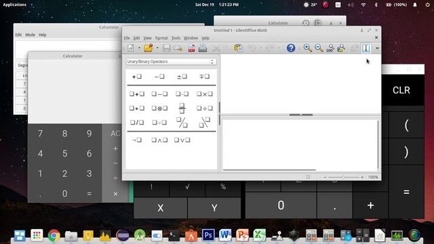The image size is (434, 244).
Task: Click the Zoom Out magnifier icon
Action: click(x=319, y=48)
